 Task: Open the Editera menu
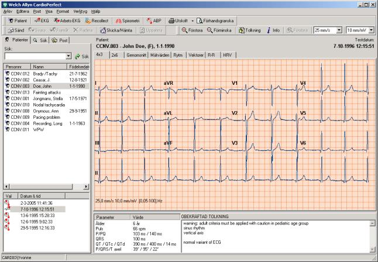(x=23, y=11)
